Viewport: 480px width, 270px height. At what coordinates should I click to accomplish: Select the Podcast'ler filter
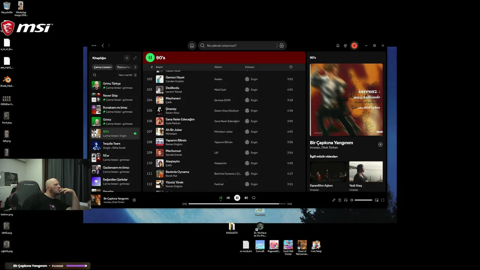tap(124, 67)
